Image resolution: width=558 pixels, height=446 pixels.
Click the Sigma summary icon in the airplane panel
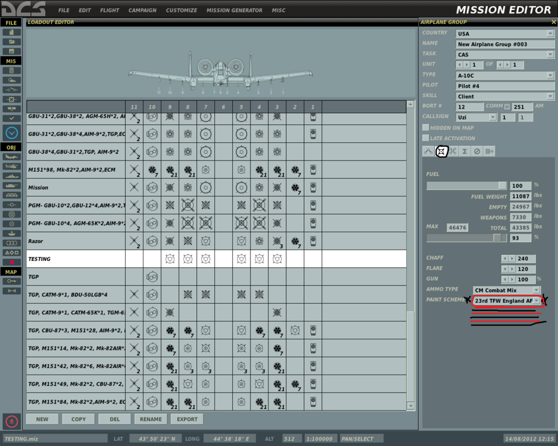tap(465, 151)
